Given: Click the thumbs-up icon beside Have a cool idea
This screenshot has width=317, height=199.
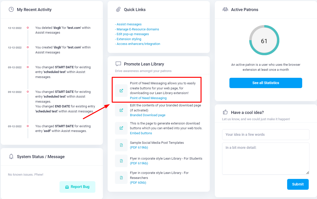Looking at the screenshot, I should point(225,112).
